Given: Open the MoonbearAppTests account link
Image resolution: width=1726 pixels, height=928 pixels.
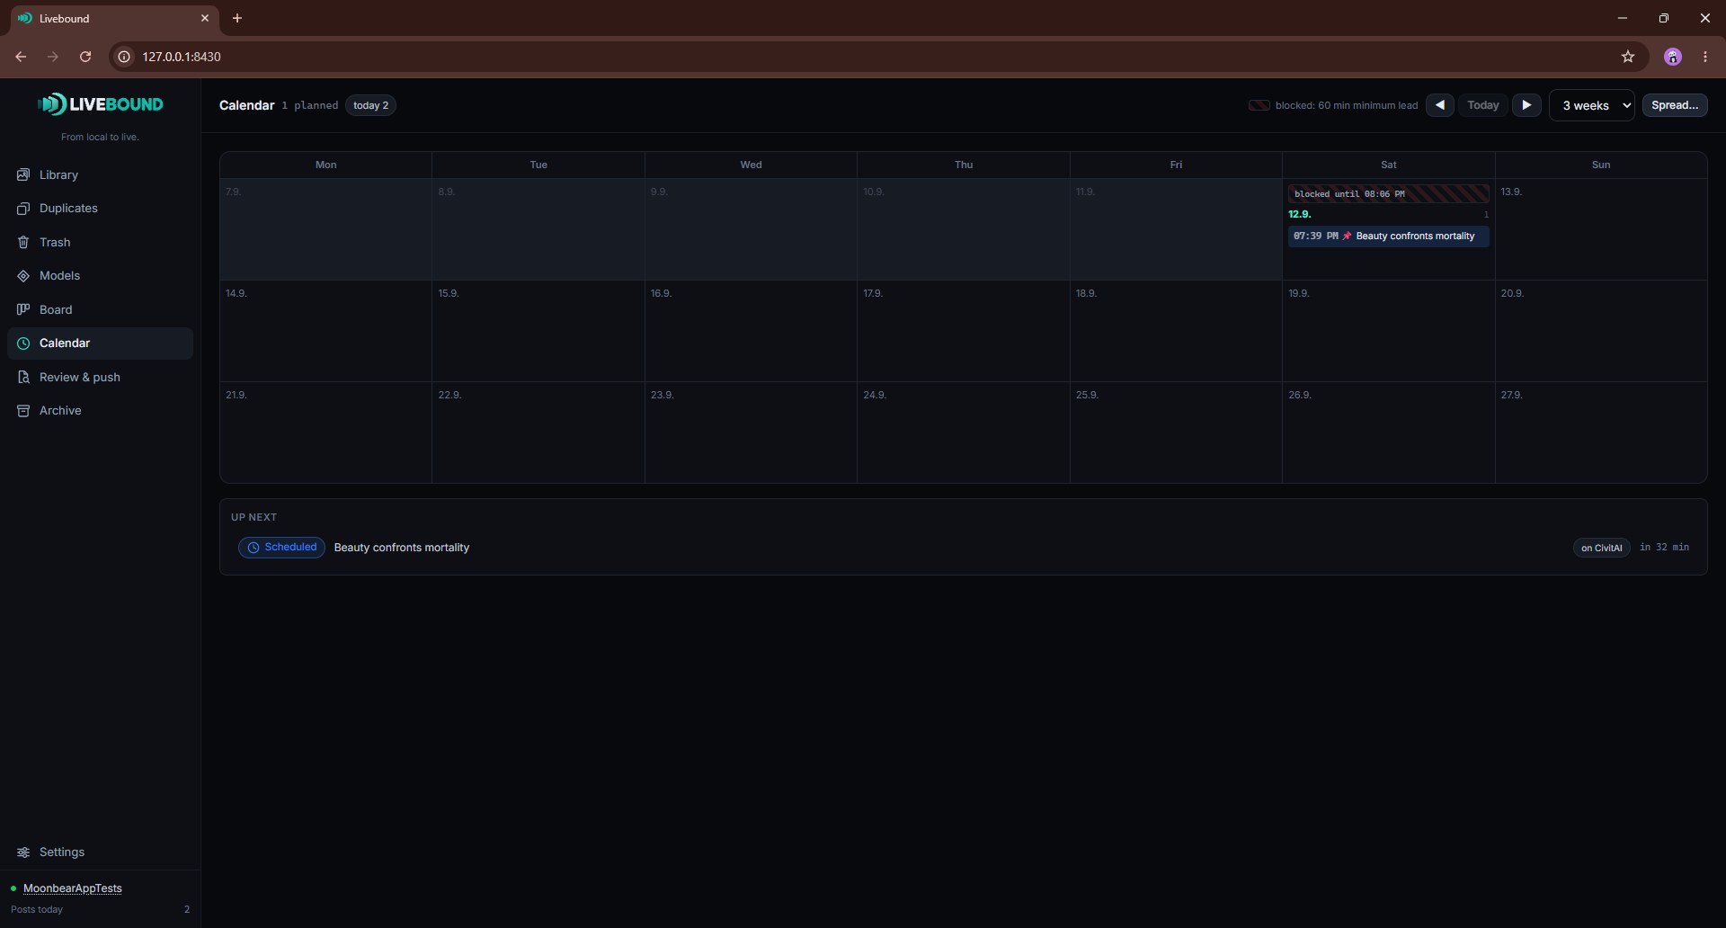Looking at the screenshot, I should [x=73, y=888].
